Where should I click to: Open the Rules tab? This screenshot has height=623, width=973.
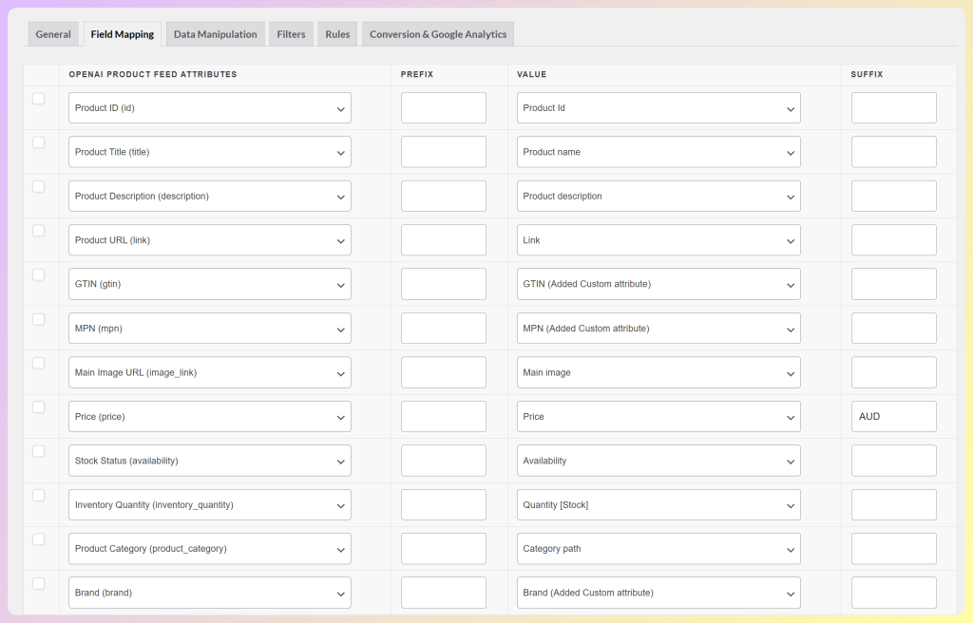[x=336, y=33]
